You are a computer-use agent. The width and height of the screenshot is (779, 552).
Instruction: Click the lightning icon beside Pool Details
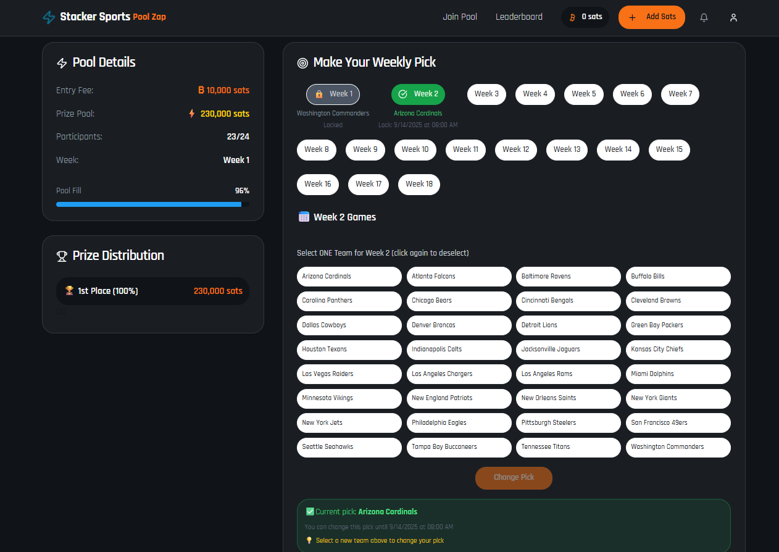62,63
